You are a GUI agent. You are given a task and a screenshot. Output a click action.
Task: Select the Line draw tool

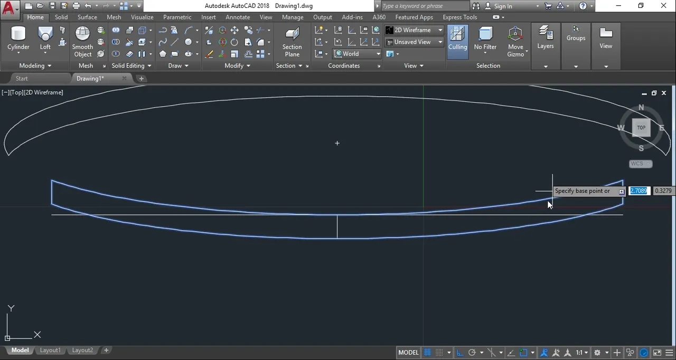pos(175,42)
